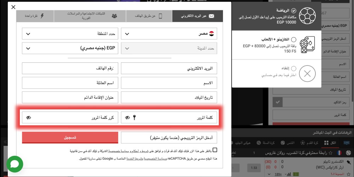Image resolution: width=354 pixels, height=177 pixels.
Task: Click the tennis ball icon beside التنس
Action: tap(282, 143)
